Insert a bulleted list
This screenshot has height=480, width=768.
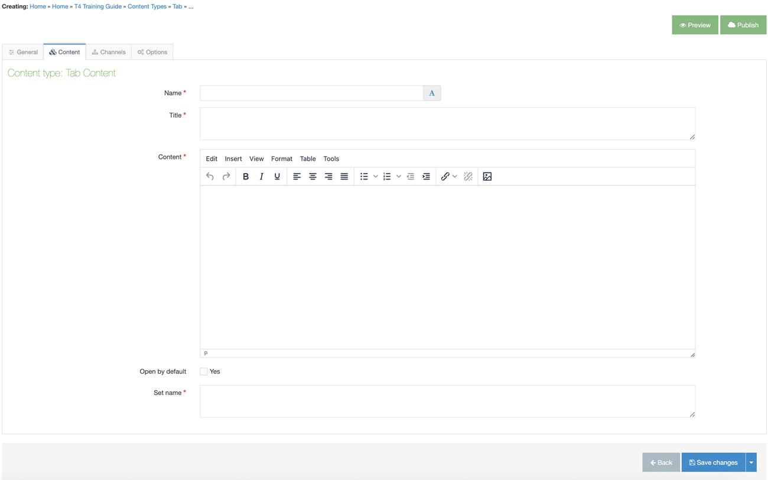[x=364, y=177]
